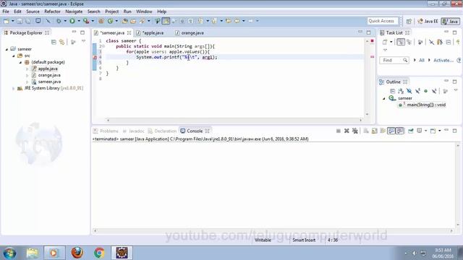Click the New file toolbar icon
This screenshot has width=463, height=260.
click(7, 21)
